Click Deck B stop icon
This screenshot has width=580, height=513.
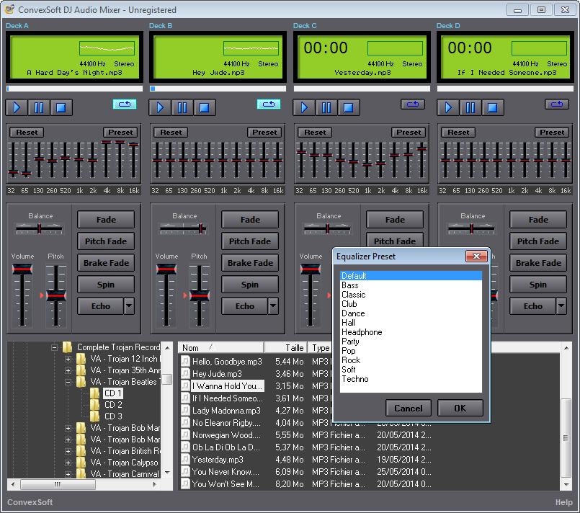tap(204, 107)
